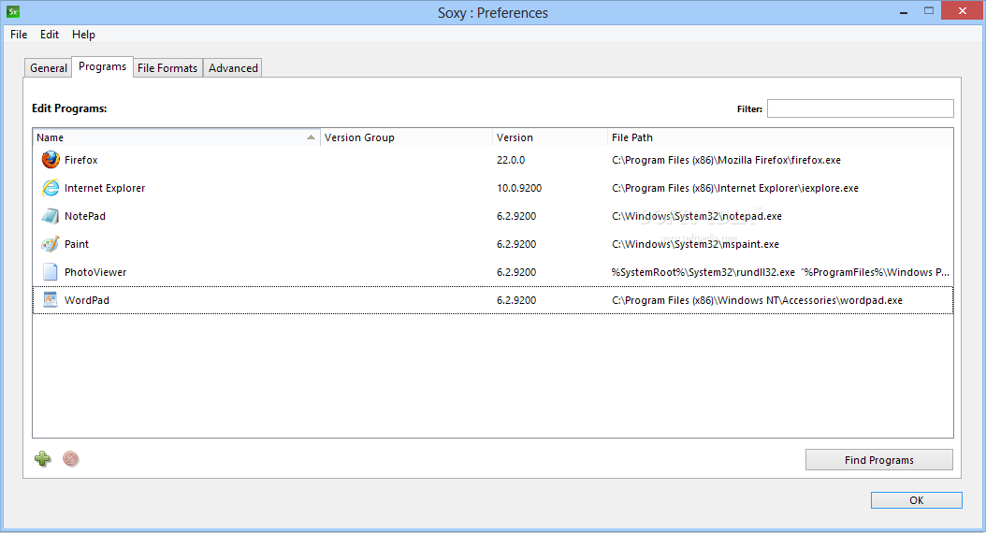Click NotePad's 6.2.9200 version cell
This screenshot has height=533, width=986.
(x=516, y=216)
